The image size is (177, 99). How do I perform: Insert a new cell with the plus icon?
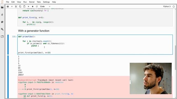(12, 7)
